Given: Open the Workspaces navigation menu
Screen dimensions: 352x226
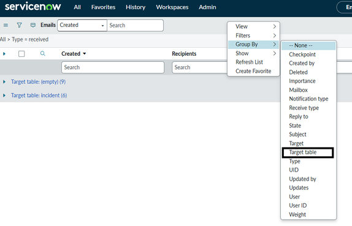Looking at the screenshot, I should 172,7.
